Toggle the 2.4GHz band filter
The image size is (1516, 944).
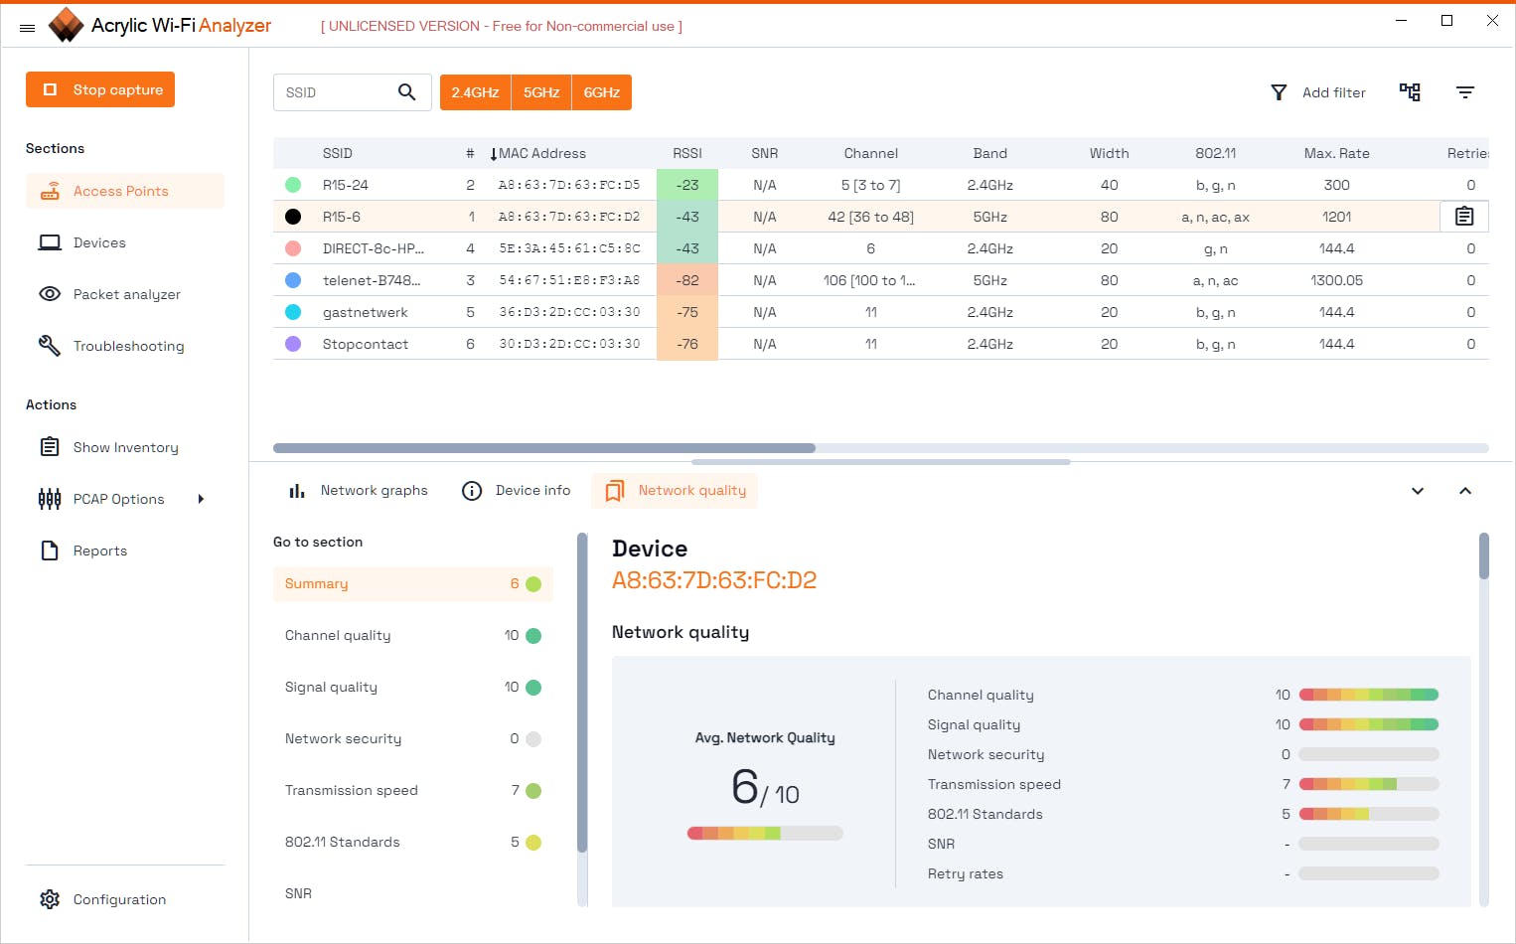point(475,92)
